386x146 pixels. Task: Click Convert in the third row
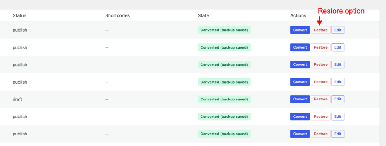(300, 65)
